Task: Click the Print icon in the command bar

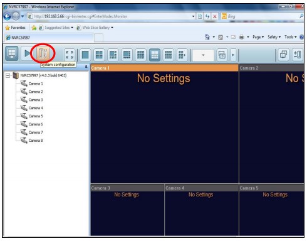Action: [242, 37]
